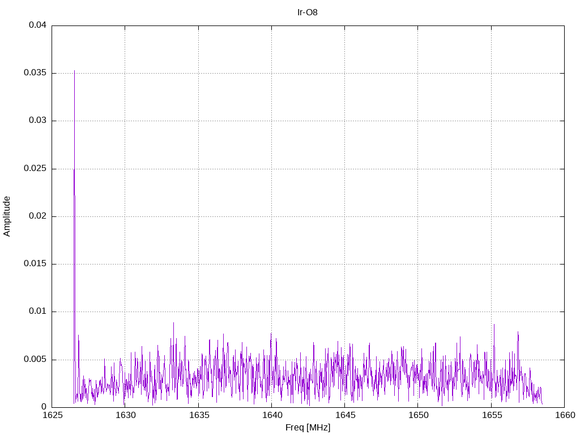Click the 1660 x-axis tick label
This screenshot has width=580, height=435.
click(564, 416)
